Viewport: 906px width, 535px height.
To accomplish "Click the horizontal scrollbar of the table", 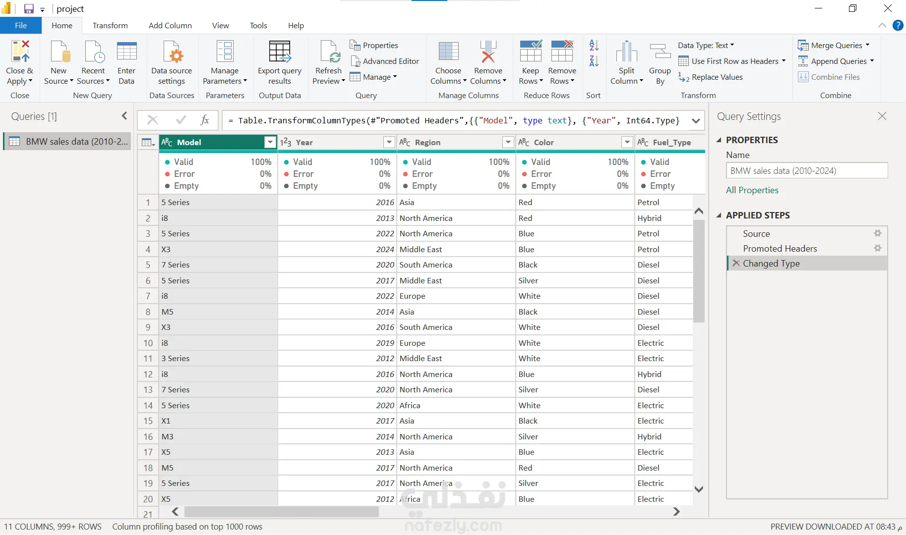I will [282, 512].
